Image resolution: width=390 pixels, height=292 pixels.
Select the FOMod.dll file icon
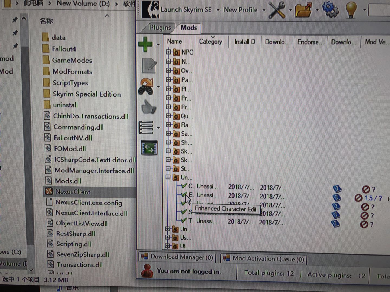[48, 148]
